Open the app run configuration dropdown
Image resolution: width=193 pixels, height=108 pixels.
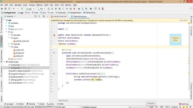[30, 9]
